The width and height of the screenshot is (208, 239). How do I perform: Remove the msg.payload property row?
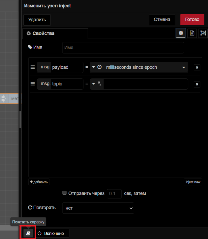(x=197, y=68)
